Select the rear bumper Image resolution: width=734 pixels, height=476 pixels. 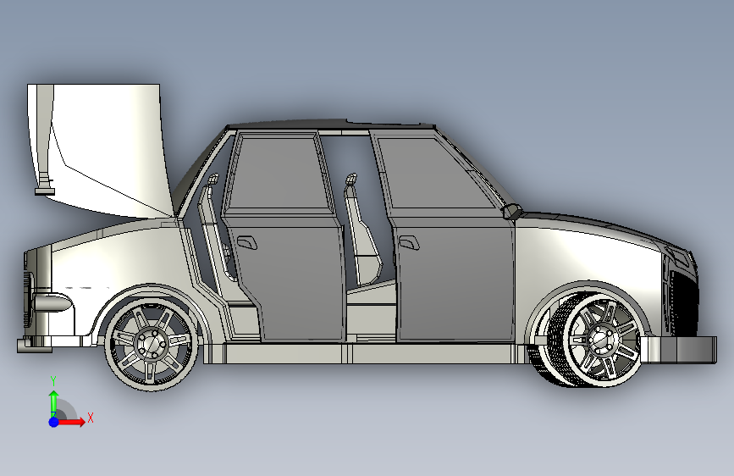(34, 345)
